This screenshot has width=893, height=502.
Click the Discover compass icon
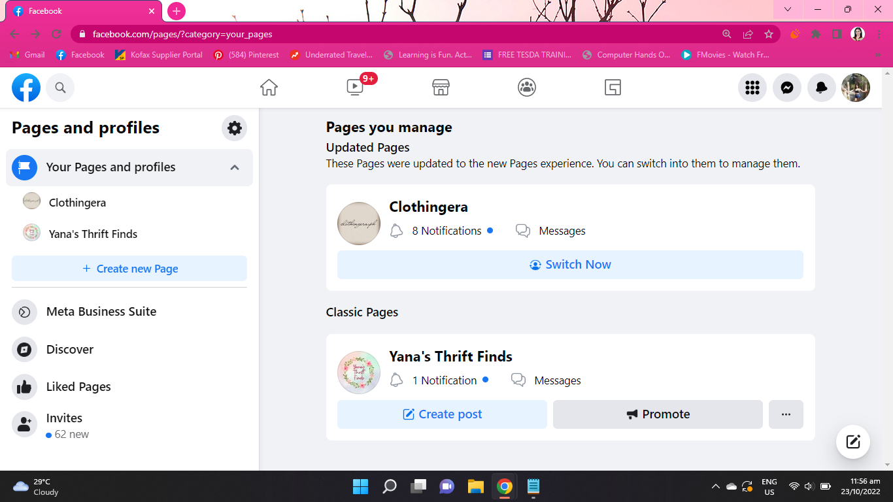(x=24, y=350)
